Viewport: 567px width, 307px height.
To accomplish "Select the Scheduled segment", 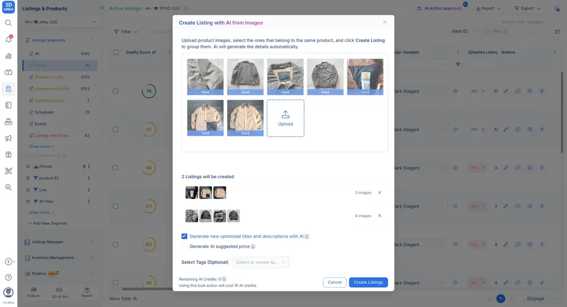I will (x=60, y=112).
